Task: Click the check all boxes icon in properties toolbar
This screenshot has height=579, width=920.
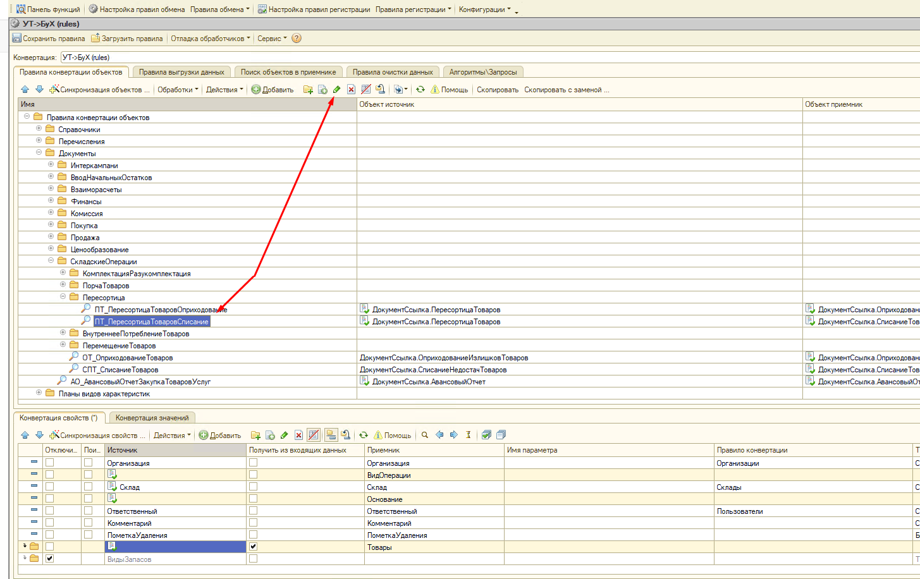Action: pyautogui.click(x=486, y=435)
